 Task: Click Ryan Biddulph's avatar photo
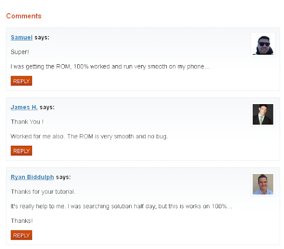pyautogui.click(x=263, y=184)
